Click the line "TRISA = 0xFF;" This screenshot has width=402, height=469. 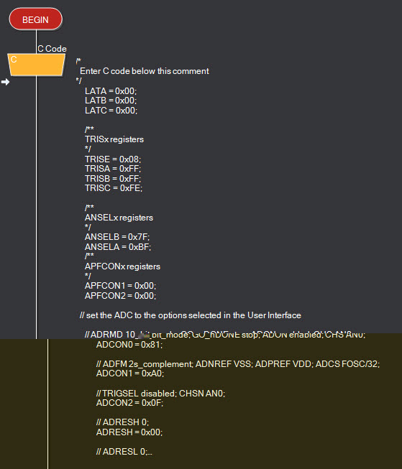coord(113,169)
